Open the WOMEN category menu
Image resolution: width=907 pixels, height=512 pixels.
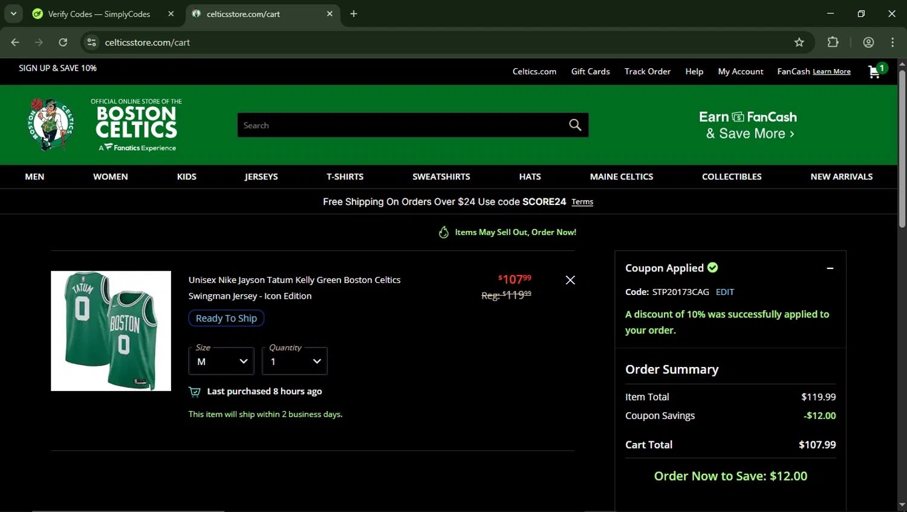tap(111, 177)
